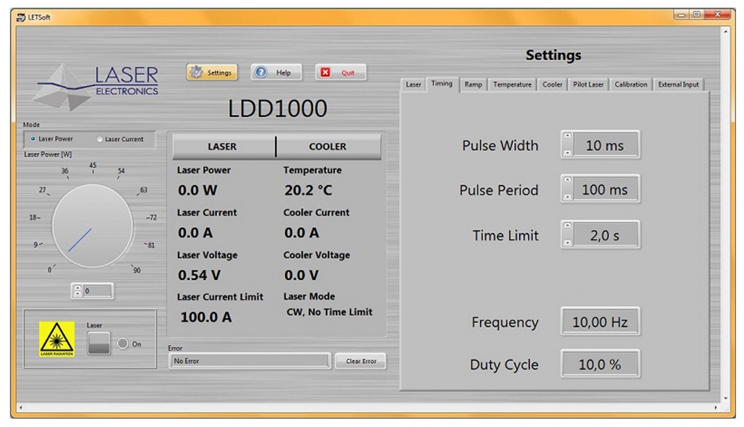Toggle the Laser on/off switch

click(99, 343)
